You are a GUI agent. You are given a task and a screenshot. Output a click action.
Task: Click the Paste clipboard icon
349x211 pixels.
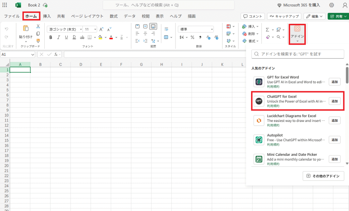pos(26,29)
